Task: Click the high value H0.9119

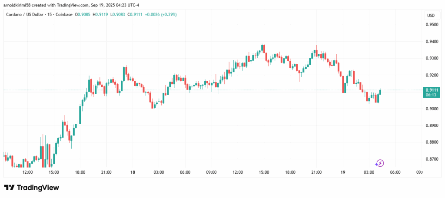Action: (x=102, y=15)
